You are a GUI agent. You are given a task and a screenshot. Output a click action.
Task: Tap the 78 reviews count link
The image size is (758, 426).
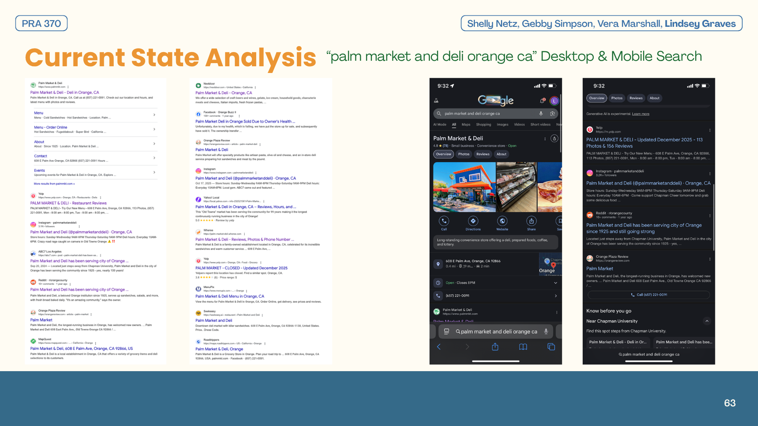pos(446,146)
